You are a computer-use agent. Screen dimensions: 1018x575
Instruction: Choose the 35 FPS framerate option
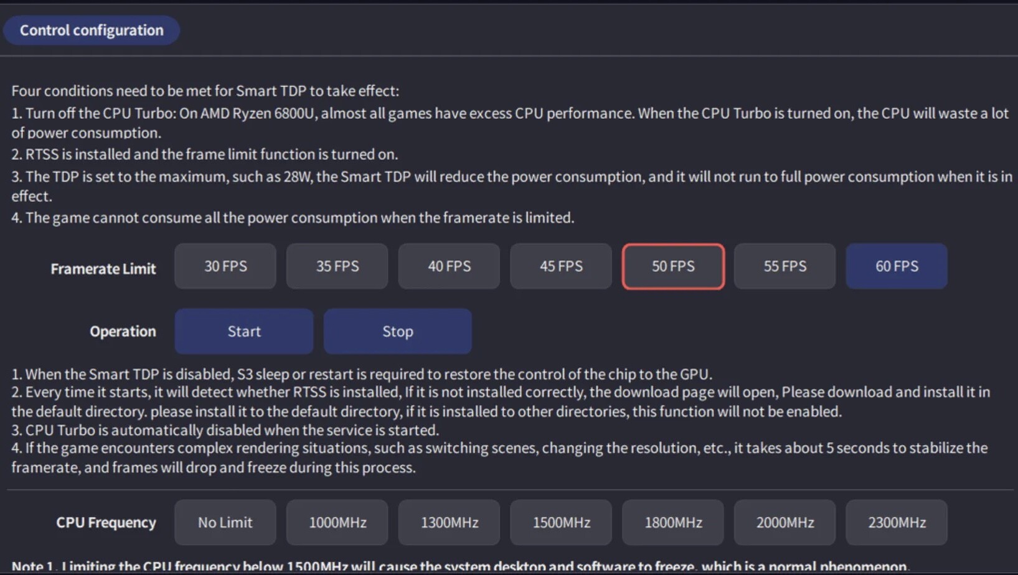point(337,266)
